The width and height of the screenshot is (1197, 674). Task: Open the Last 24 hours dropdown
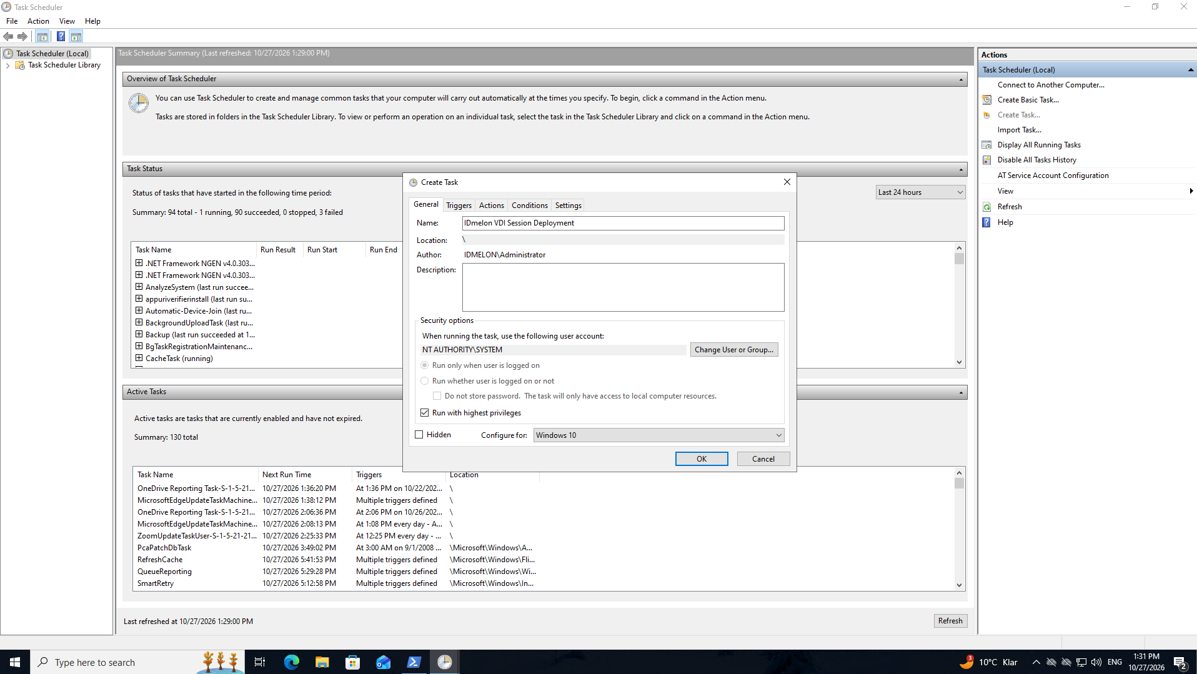click(920, 192)
